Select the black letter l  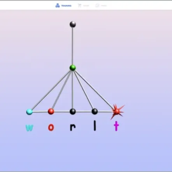[95, 125]
